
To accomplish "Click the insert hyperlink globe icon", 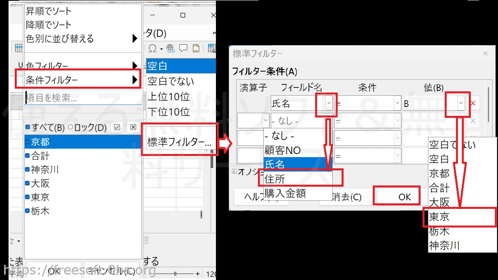I will pyautogui.click(x=170, y=48).
